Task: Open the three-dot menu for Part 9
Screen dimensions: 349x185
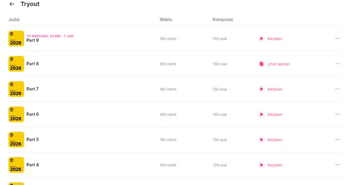Action: (x=337, y=38)
